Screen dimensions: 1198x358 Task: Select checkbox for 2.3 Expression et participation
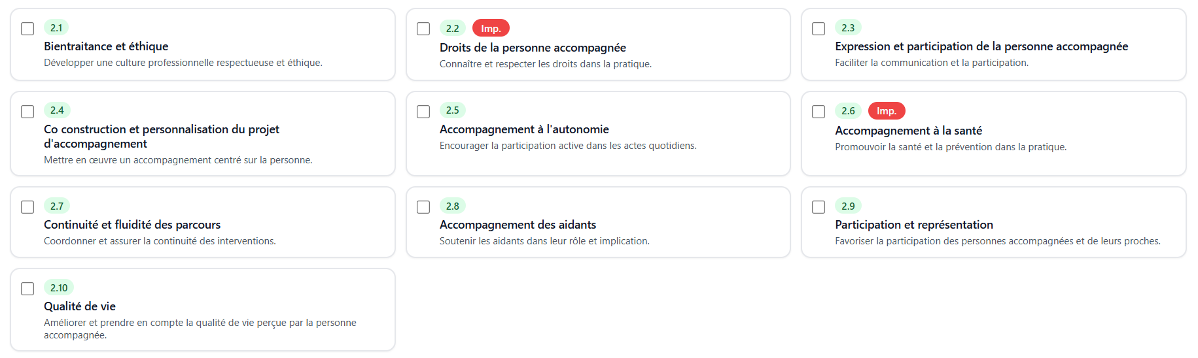tap(819, 29)
